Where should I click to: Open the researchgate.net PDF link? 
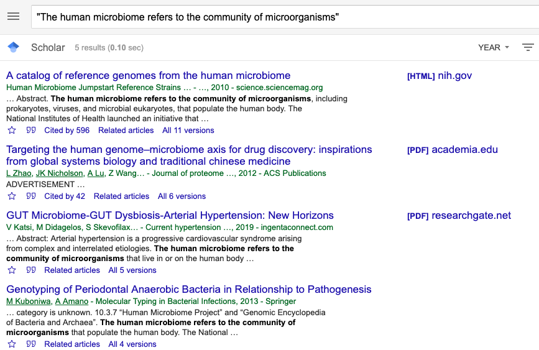459,216
